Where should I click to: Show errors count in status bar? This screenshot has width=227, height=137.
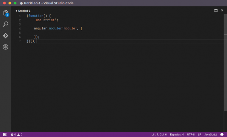[x=13, y=134]
